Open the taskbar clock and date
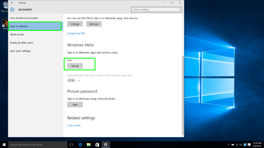264x148 pixels. tap(257, 144)
